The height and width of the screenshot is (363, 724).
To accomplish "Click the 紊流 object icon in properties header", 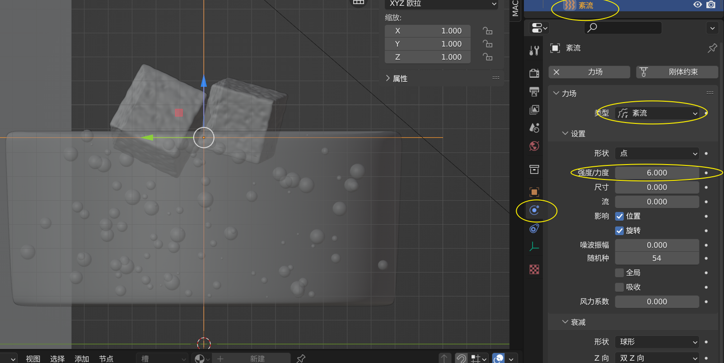I will [x=556, y=48].
